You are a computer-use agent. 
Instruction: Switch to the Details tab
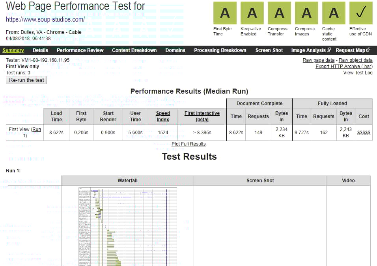(40, 50)
